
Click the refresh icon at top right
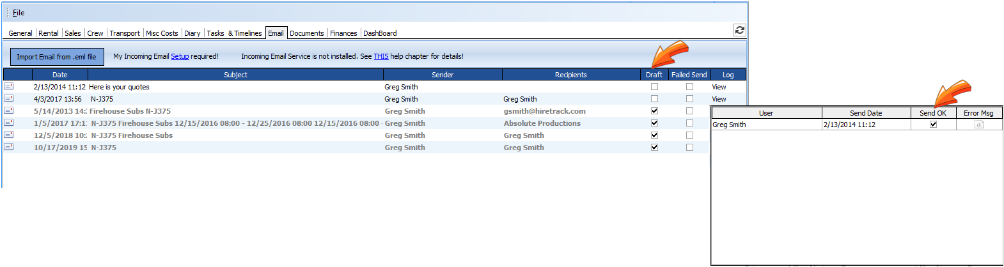[x=739, y=30]
